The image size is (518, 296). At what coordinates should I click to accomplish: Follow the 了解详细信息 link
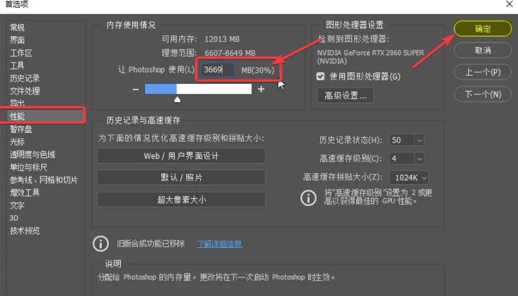[x=220, y=244]
